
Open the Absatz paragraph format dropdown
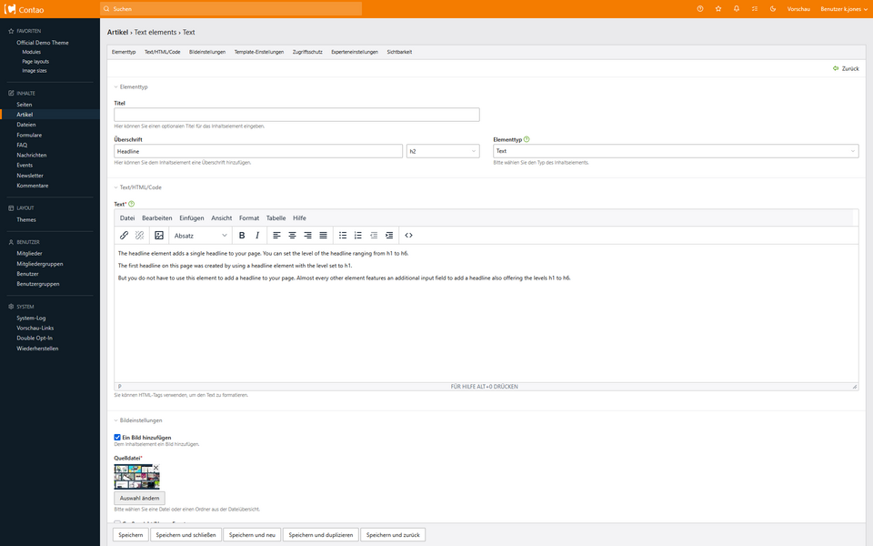pos(200,235)
